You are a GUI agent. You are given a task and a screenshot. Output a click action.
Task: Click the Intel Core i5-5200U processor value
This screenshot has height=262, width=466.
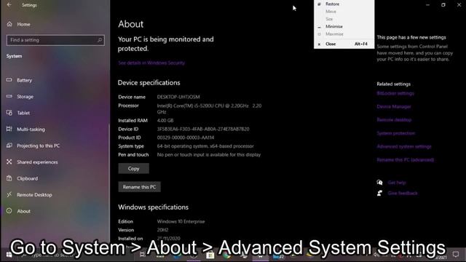click(209, 108)
